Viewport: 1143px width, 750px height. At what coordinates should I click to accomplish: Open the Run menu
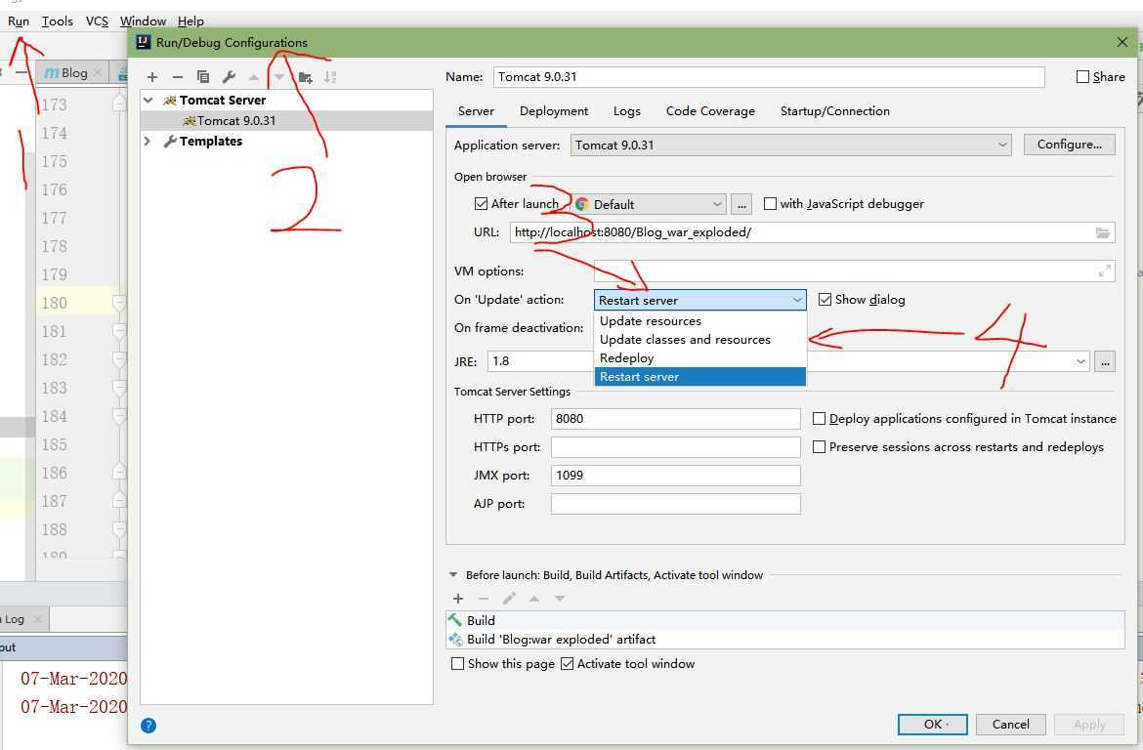pyautogui.click(x=19, y=21)
